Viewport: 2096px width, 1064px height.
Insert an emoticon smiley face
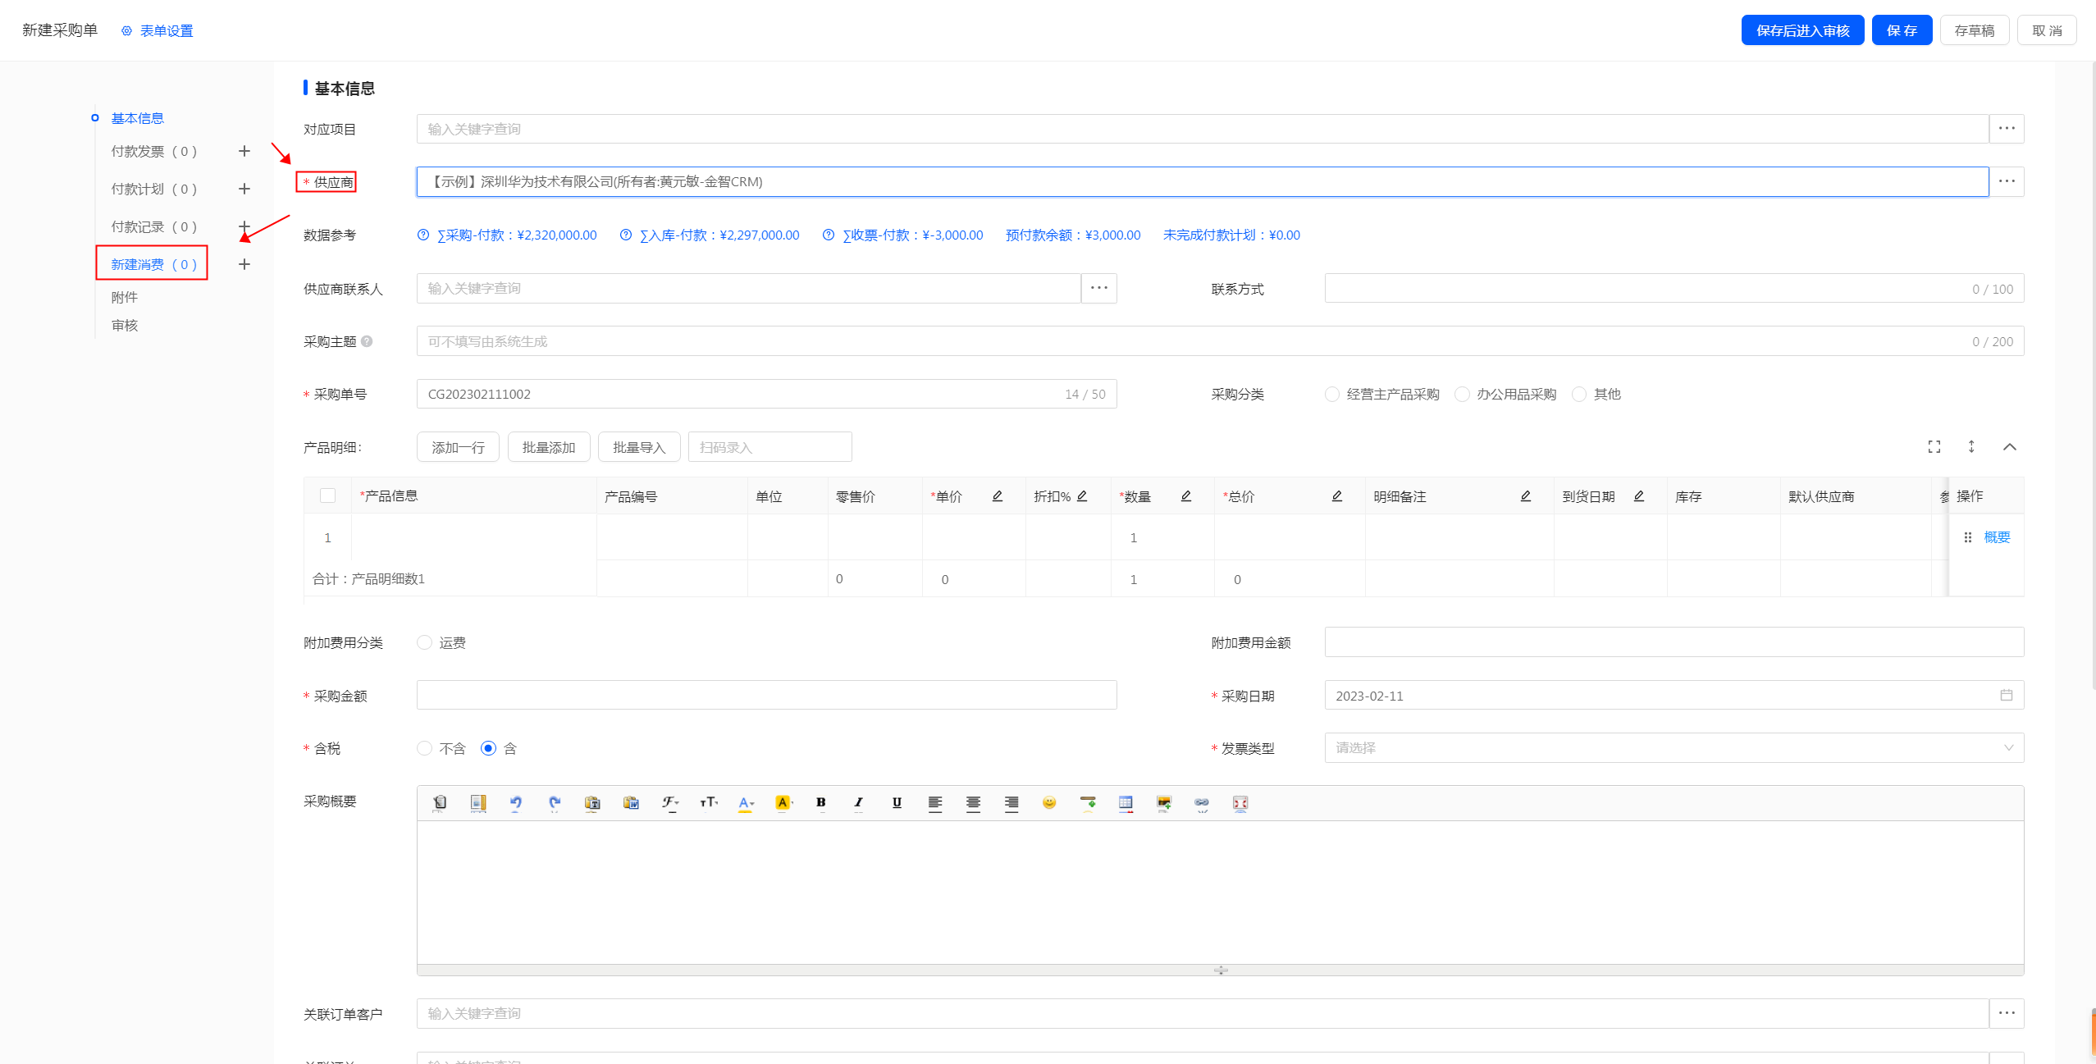1049,803
